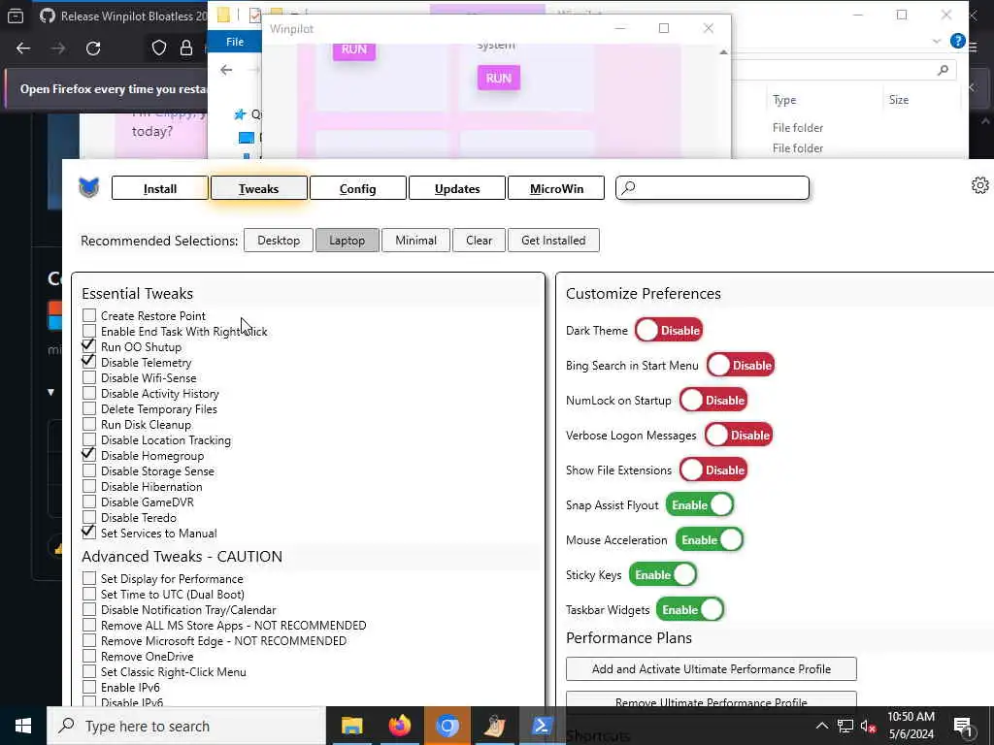Open Firefox from the taskbar
The height and width of the screenshot is (745, 994).
pos(399,726)
